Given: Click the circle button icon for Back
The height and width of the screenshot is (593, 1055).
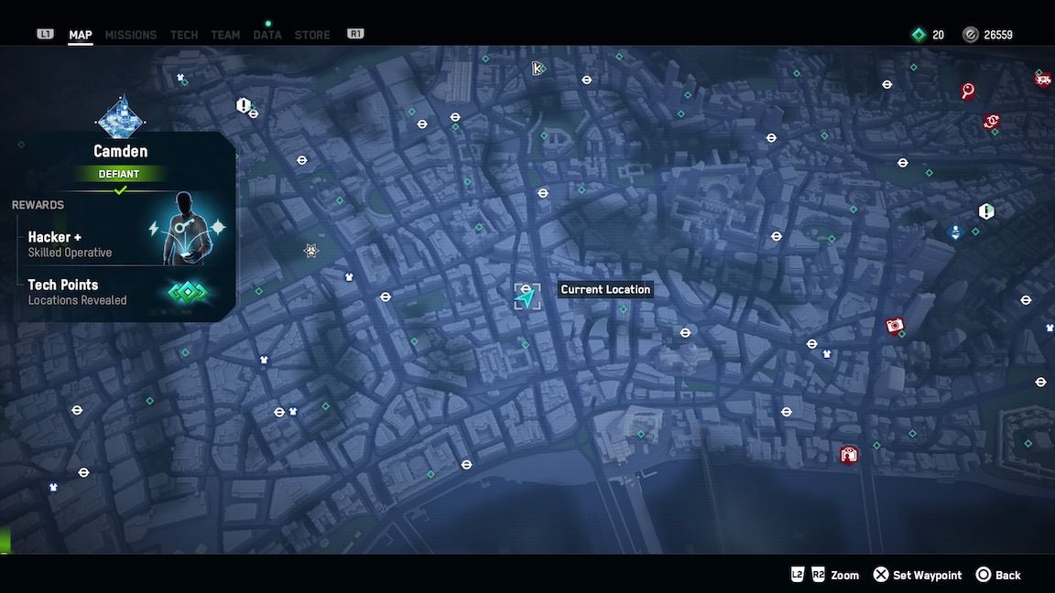Looking at the screenshot, I should point(983,574).
